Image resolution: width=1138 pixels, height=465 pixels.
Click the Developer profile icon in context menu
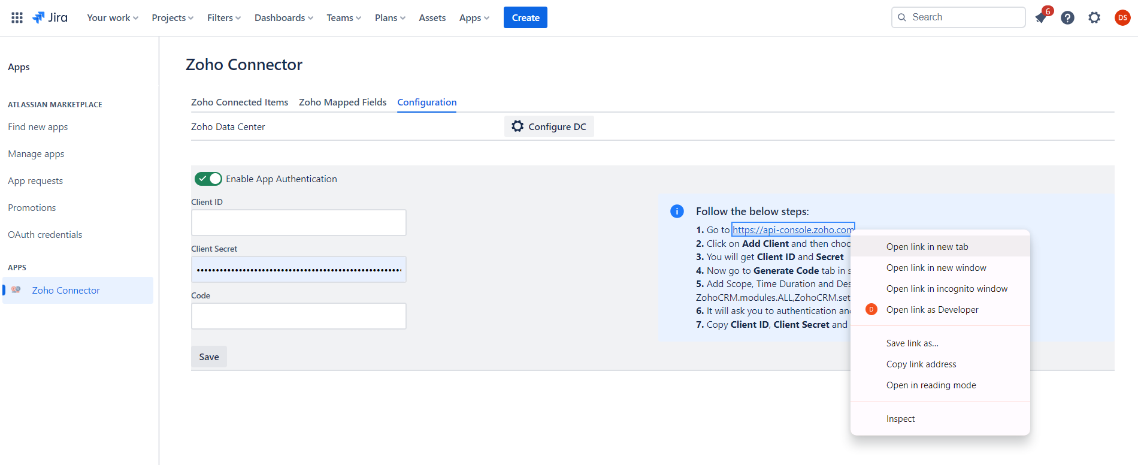[871, 309]
